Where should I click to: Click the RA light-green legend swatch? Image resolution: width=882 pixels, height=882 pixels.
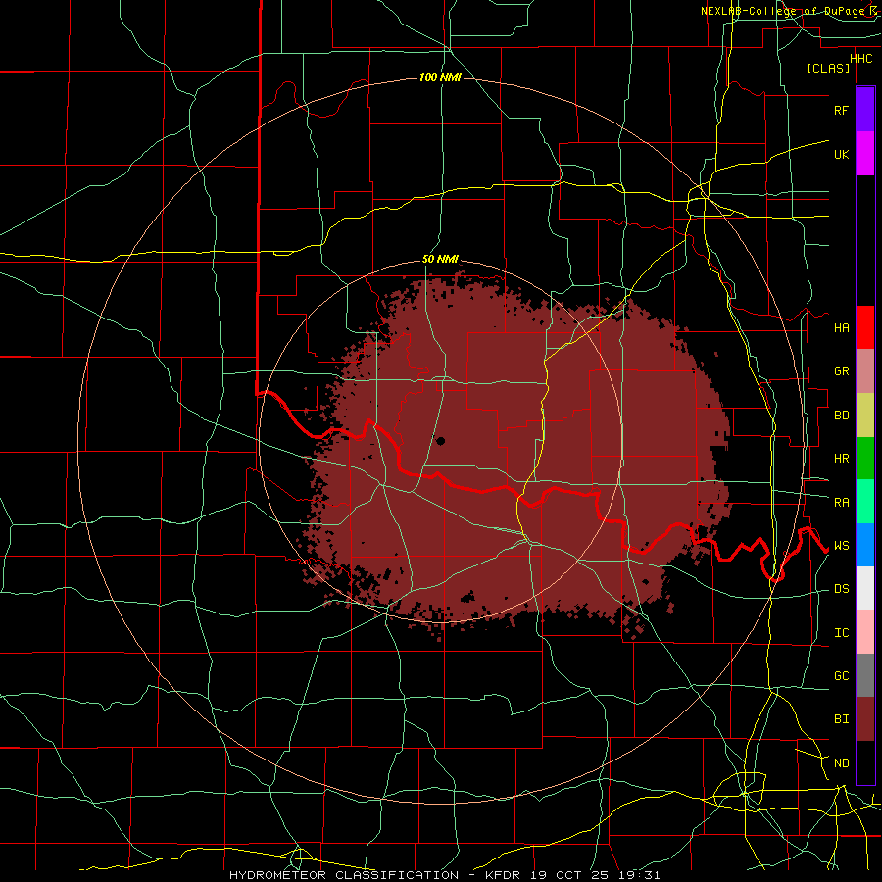865,501
